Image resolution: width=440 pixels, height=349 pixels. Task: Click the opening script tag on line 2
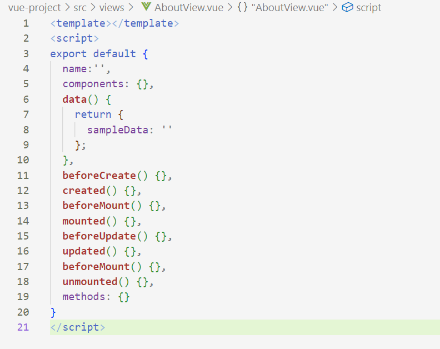74,38
